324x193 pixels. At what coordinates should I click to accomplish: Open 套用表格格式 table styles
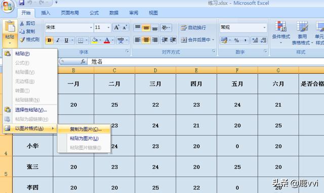[x=302, y=33]
